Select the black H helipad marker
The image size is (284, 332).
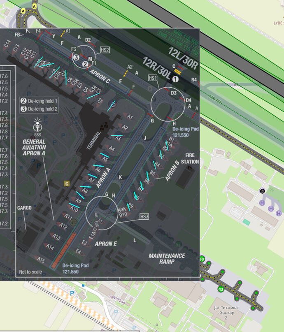pyautogui.click(x=262, y=191)
